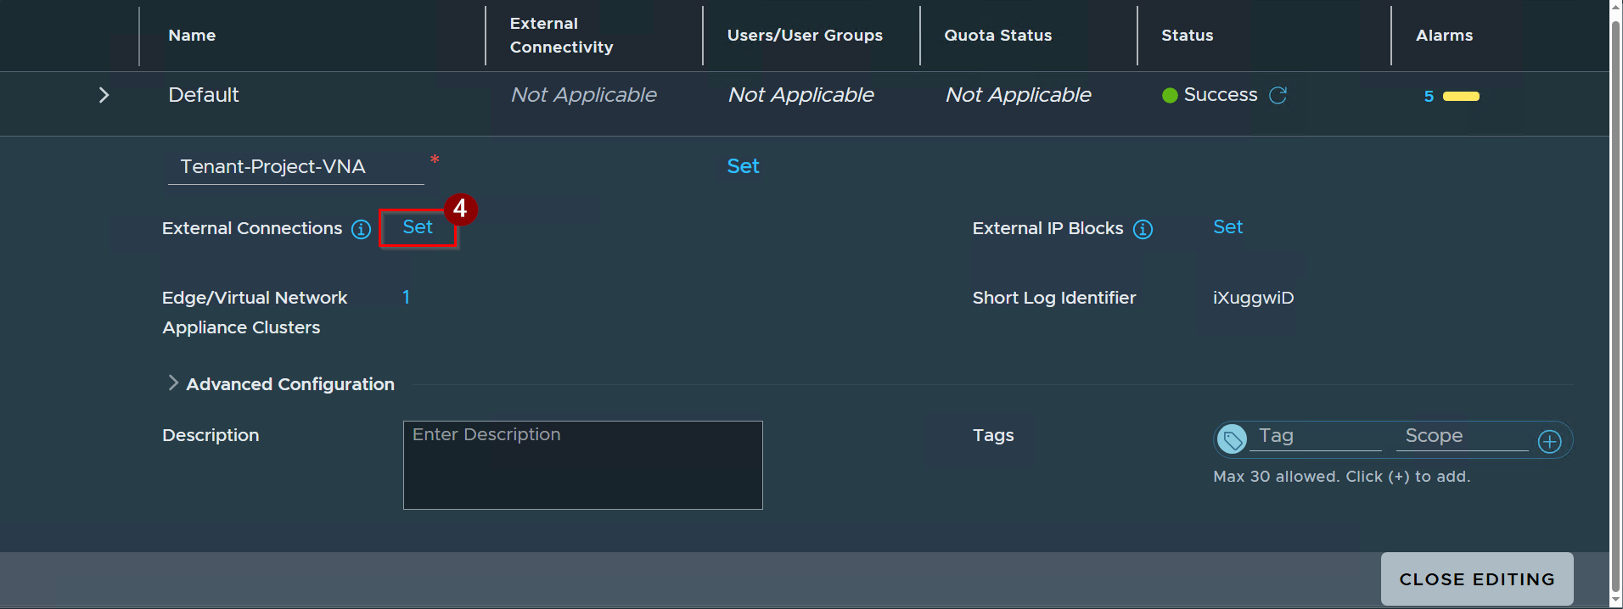Open Edge/Virtual Network Appliance Clusters count
This screenshot has width=1623, height=609.
pyautogui.click(x=406, y=297)
